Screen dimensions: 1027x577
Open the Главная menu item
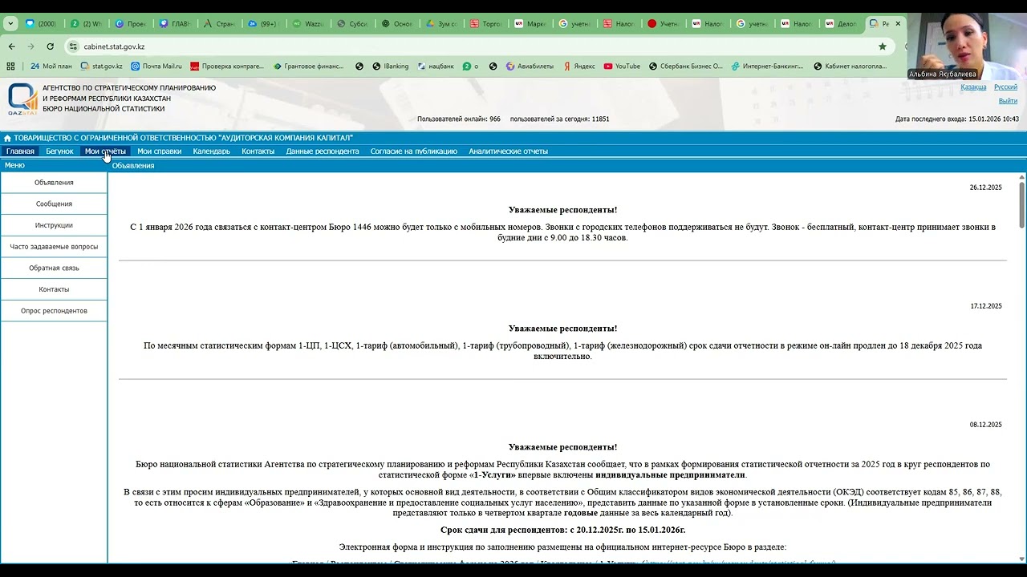20,151
